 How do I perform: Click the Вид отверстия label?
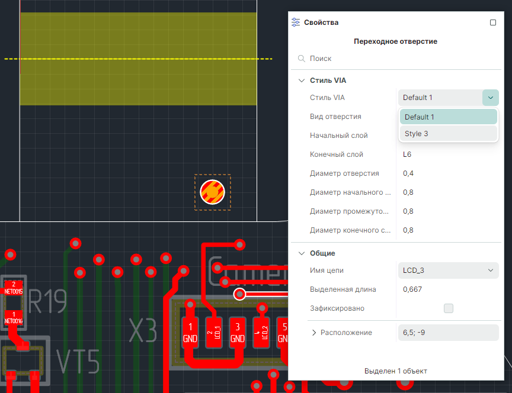click(335, 117)
